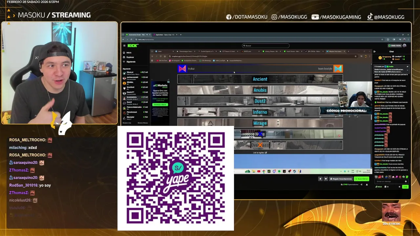Click the green Chat send button
Viewport: 420px width, 236px height.
click(x=405, y=187)
